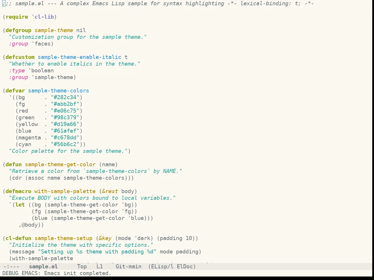Click 'sample-theme-colors' after defvar

point(58,91)
